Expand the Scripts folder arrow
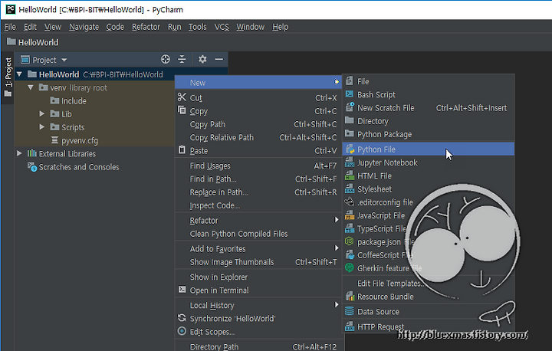 click(x=42, y=126)
